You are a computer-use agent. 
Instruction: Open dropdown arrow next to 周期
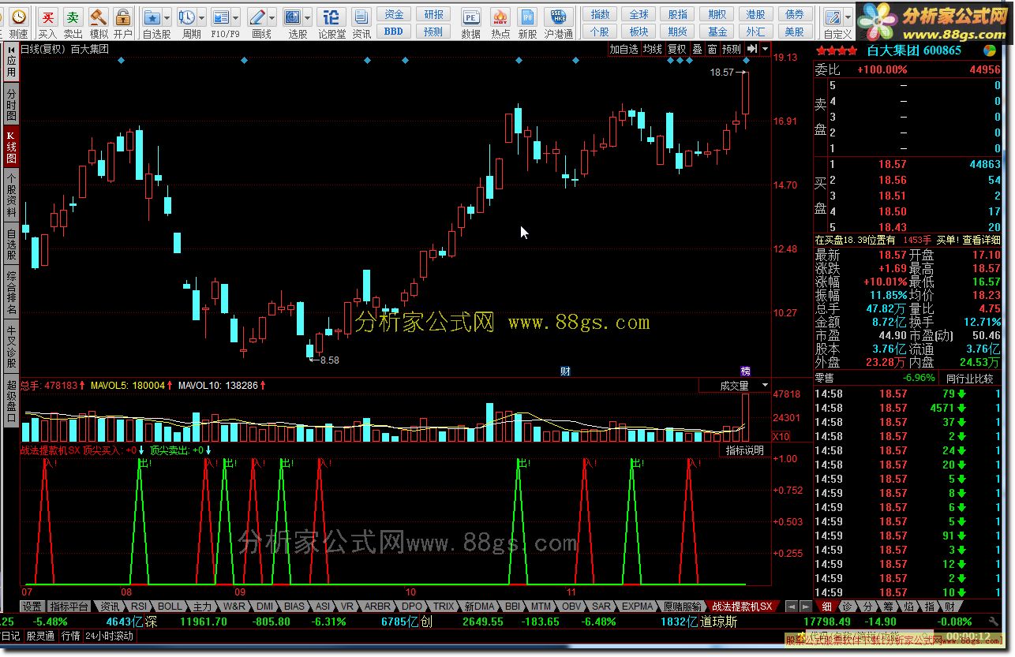click(x=202, y=17)
